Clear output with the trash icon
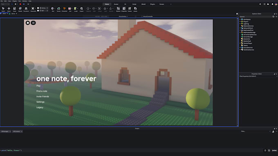Screen dimensions: 278x156 coord(273,132)
